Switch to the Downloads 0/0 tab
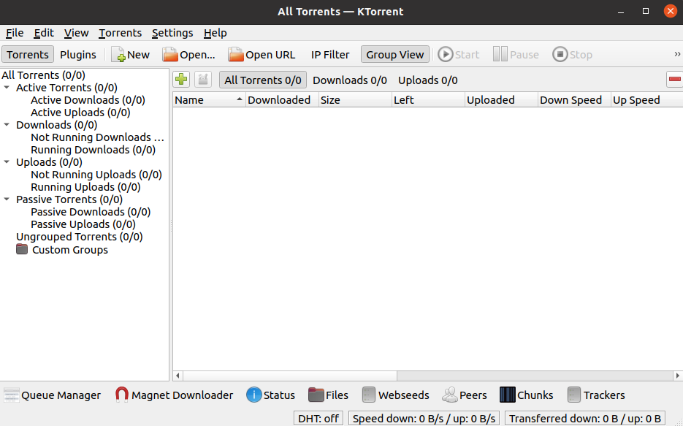 coord(349,80)
